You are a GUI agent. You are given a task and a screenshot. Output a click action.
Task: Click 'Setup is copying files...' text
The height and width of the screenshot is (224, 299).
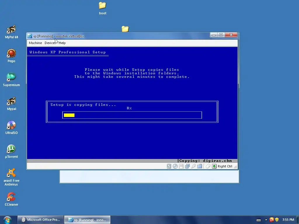point(83,105)
